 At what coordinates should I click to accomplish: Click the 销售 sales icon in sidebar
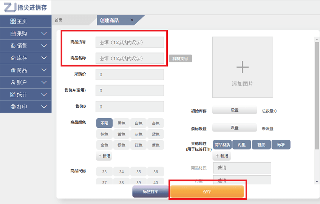13,46
